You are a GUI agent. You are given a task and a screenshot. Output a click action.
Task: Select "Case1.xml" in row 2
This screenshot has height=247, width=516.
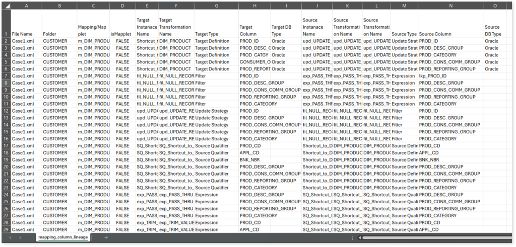pyautogui.click(x=26, y=41)
